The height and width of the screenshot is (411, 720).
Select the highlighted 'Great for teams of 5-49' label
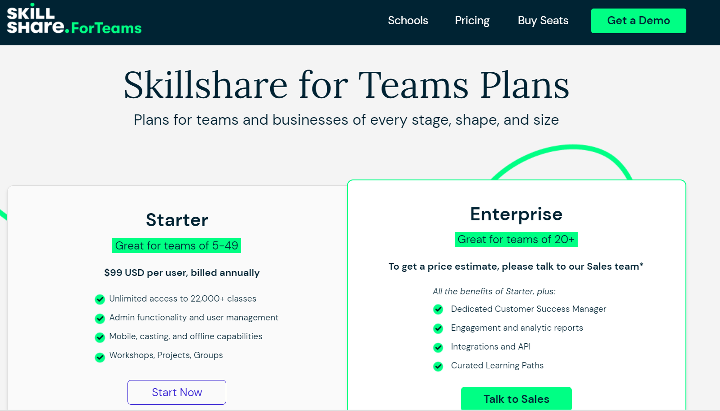pyautogui.click(x=176, y=245)
